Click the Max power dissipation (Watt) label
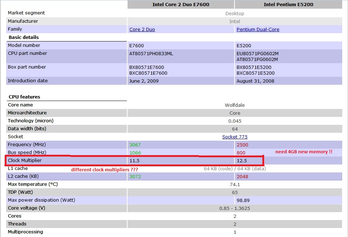The image size is (348, 237). click(x=42, y=200)
